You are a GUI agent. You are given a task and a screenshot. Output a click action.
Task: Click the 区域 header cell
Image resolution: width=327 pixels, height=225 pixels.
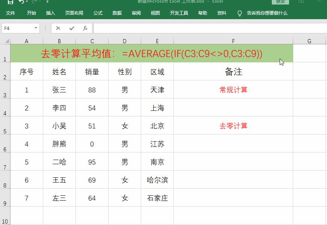coord(157,71)
